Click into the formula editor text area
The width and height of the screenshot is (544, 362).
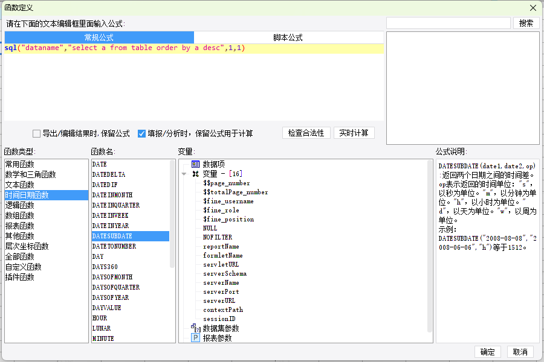194,83
